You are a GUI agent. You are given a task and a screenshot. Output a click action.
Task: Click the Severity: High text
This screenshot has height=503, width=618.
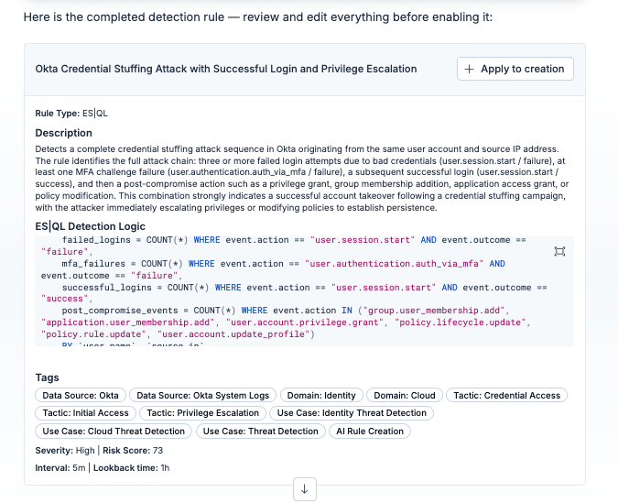point(65,451)
